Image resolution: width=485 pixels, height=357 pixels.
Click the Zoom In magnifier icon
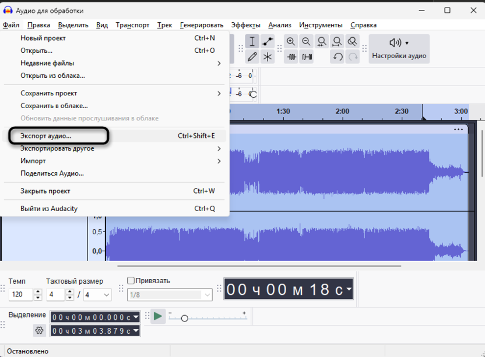(x=291, y=41)
